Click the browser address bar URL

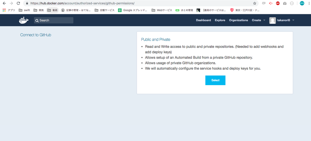coord(82,3)
